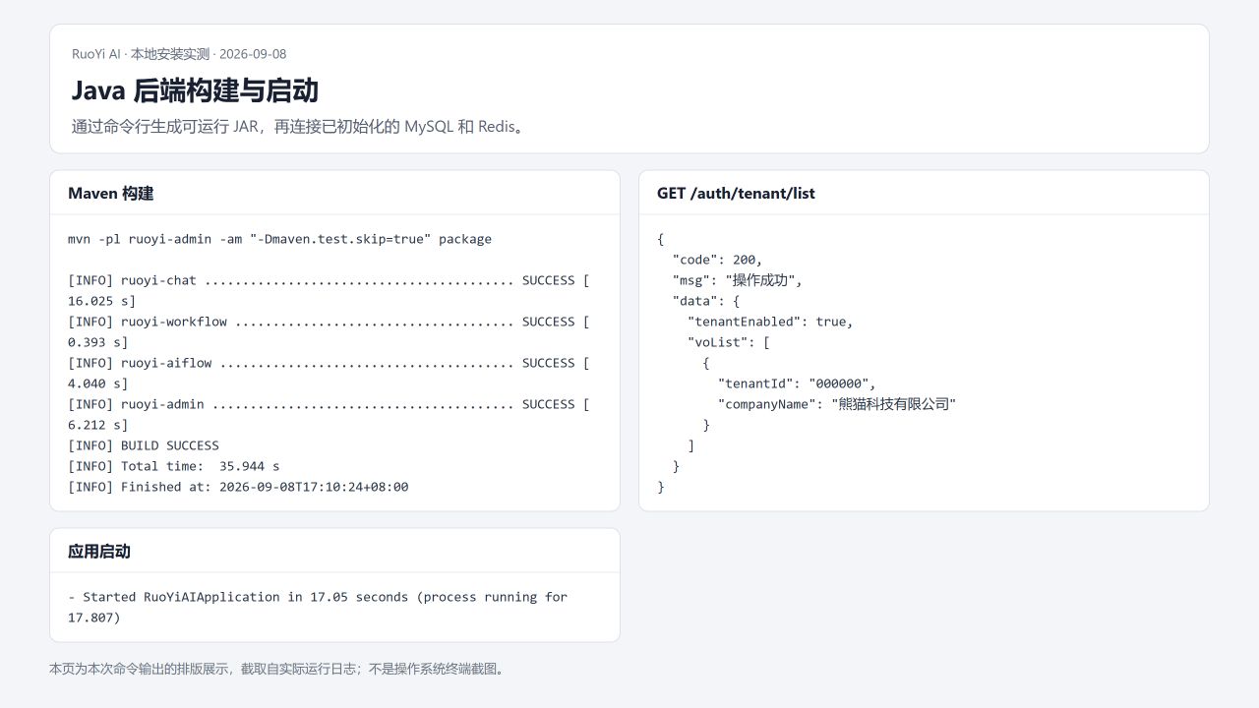Select the JSON line "tenantEnabled": true
This screenshot has width=1259, height=708.
[770, 322]
